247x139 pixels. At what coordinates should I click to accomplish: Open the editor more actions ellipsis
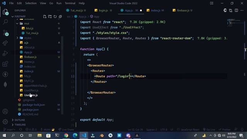coord(242,10)
